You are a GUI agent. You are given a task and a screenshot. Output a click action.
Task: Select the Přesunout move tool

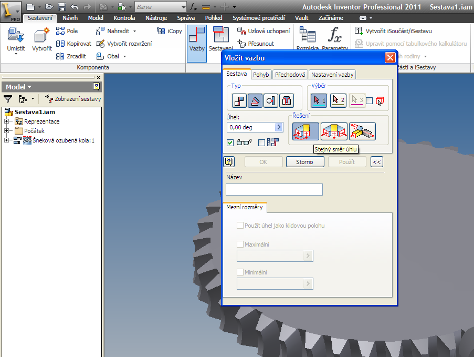[256, 44]
